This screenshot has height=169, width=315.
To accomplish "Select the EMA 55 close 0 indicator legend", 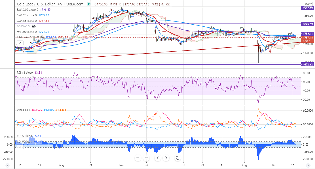I will point(27,21).
